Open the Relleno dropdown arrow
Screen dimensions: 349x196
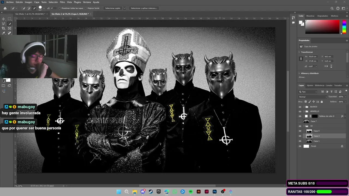point(346,102)
